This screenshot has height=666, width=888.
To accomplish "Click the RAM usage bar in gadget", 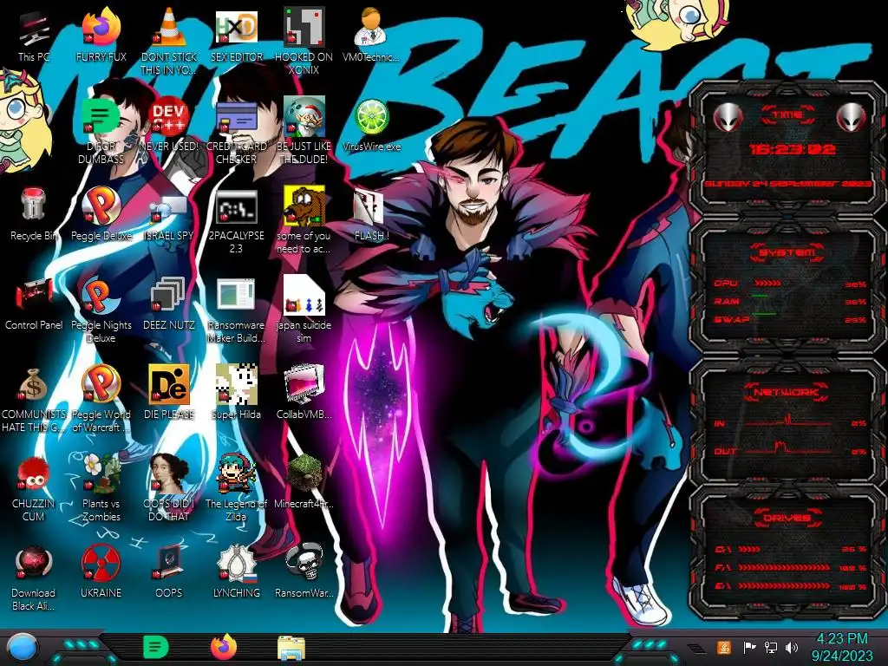I will coord(760,296).
